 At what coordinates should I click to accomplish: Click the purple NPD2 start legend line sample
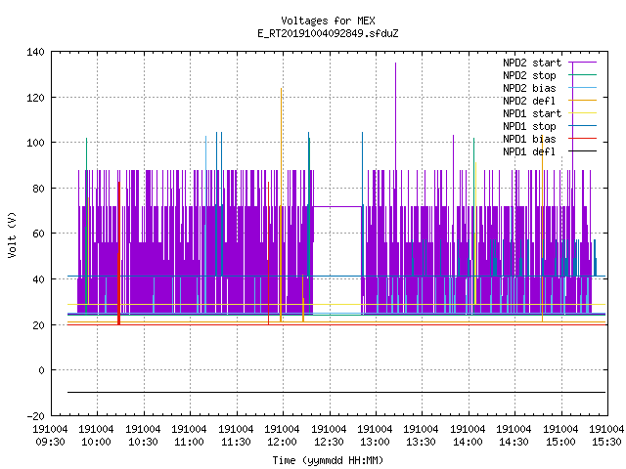coord(582,63)
